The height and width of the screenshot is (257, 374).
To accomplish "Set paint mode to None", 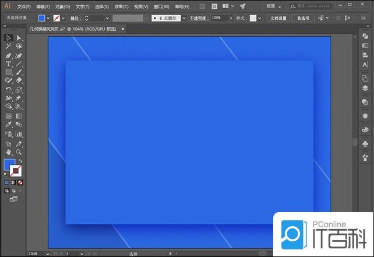I will (20, 182).
